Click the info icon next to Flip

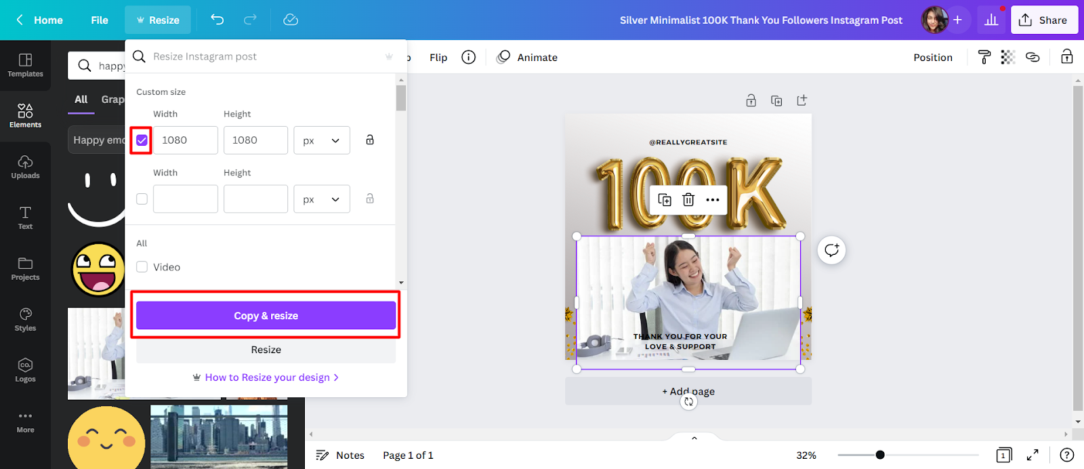(x=468, y=57)
